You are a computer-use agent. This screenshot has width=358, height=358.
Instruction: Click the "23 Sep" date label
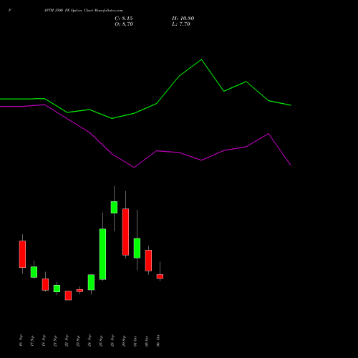tap(78, 340)
